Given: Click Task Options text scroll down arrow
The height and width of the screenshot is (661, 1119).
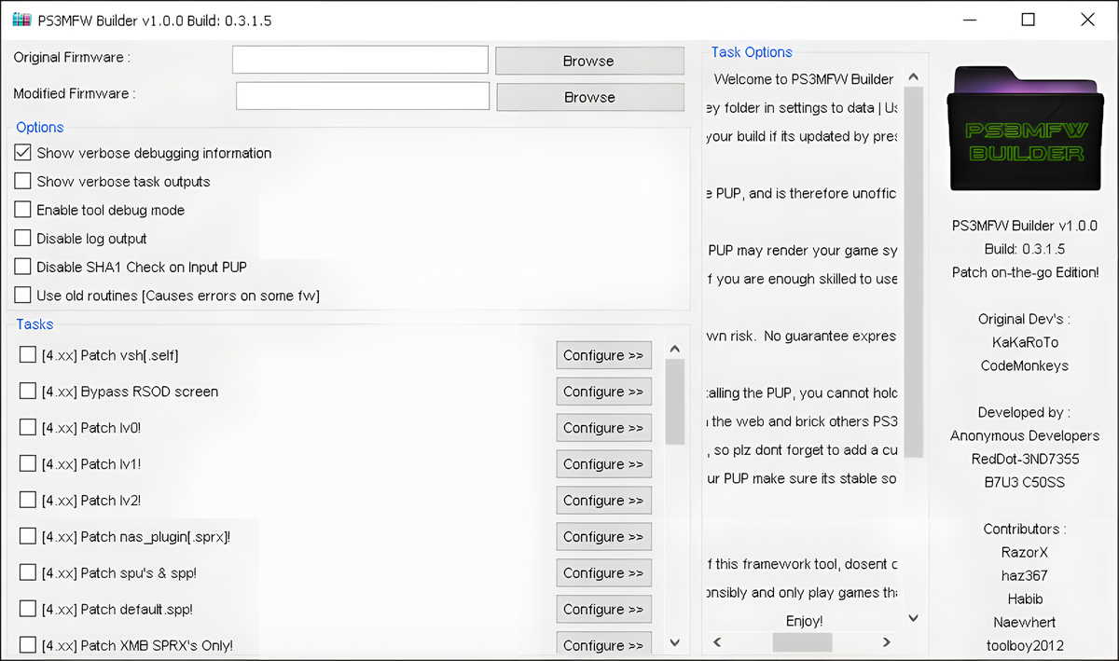Looking at the screenshot, I should [913, 618].
